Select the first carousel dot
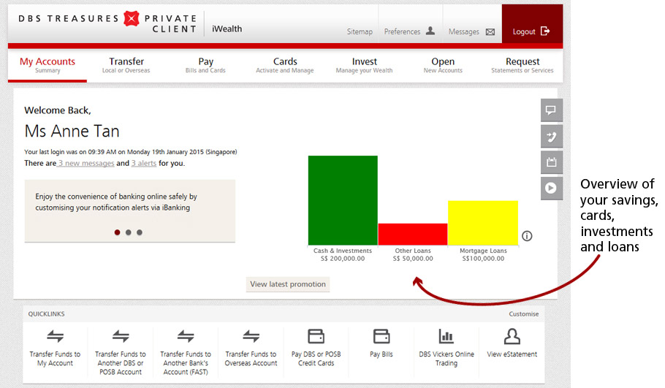This screenshot has width=665, height=388. pyautogui.click(x=117, y=232)
